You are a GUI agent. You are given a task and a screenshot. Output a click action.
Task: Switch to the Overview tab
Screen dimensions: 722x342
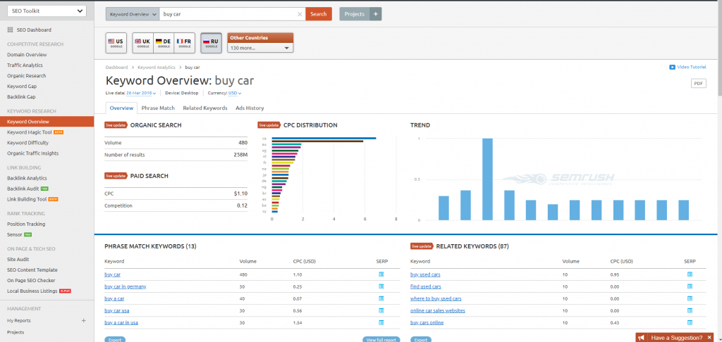tap(121, 108)
